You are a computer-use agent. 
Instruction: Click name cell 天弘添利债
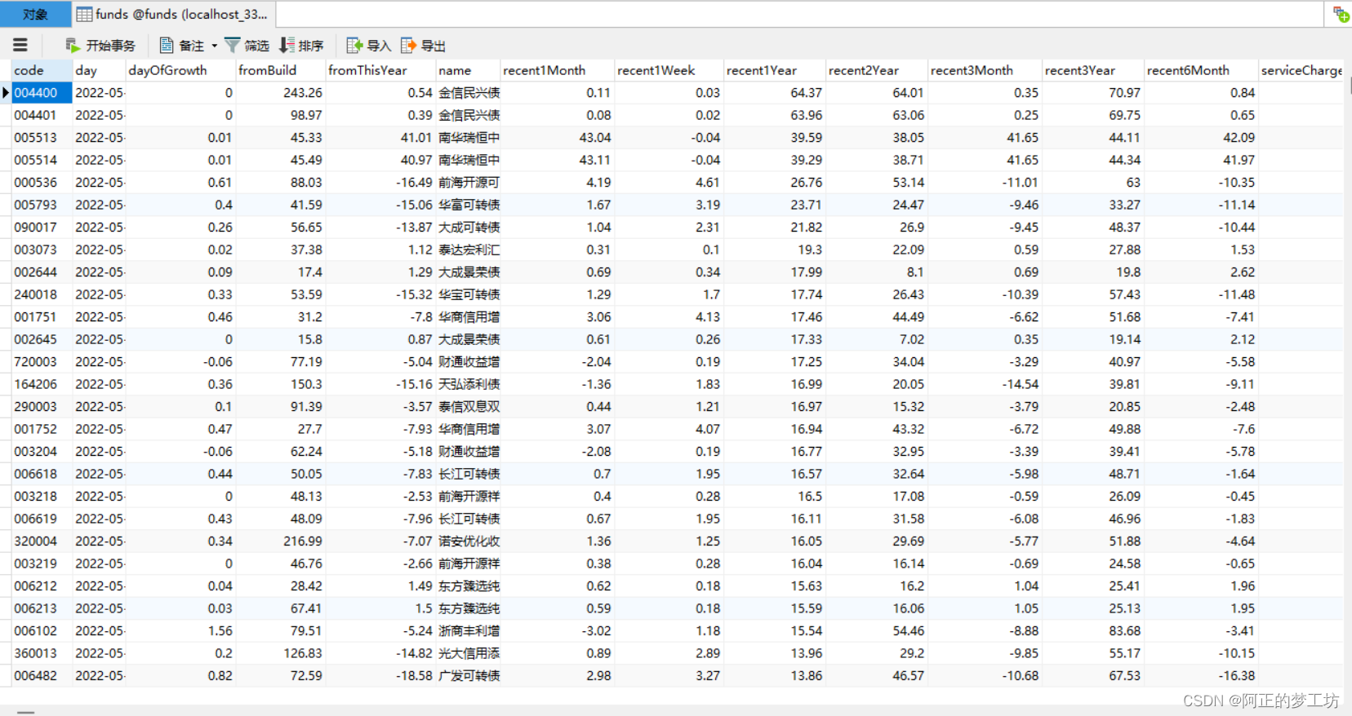469,384
